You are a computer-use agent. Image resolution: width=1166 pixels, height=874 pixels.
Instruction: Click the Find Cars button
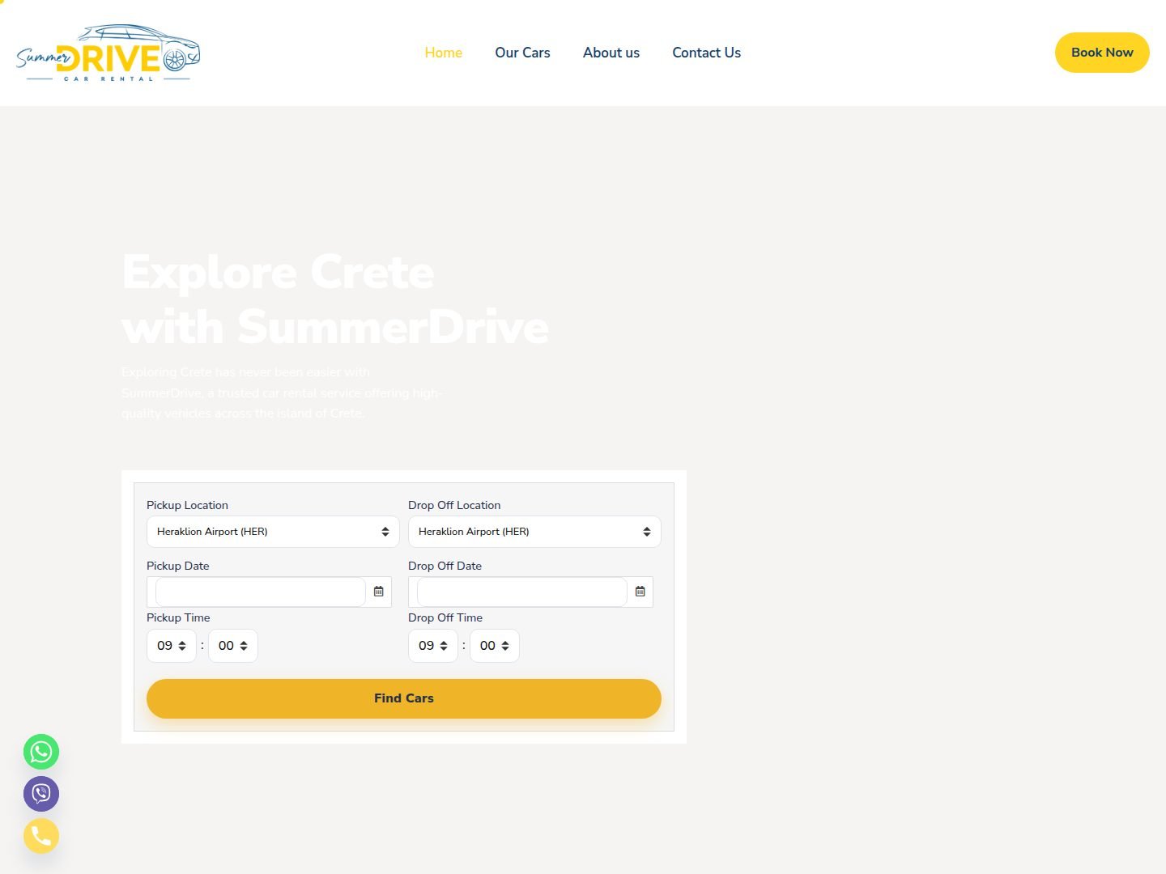pos(404,698)
